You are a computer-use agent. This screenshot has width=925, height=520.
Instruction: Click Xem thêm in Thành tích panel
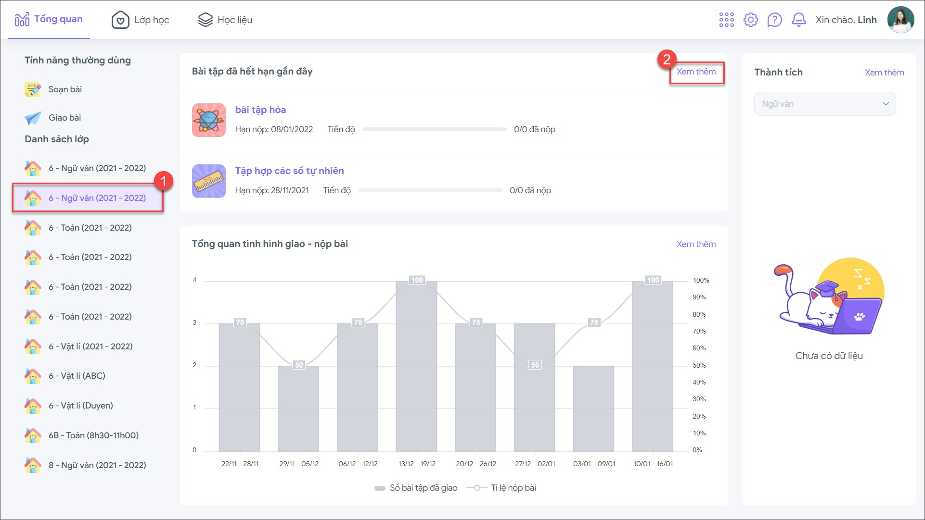tap(884, 73)
